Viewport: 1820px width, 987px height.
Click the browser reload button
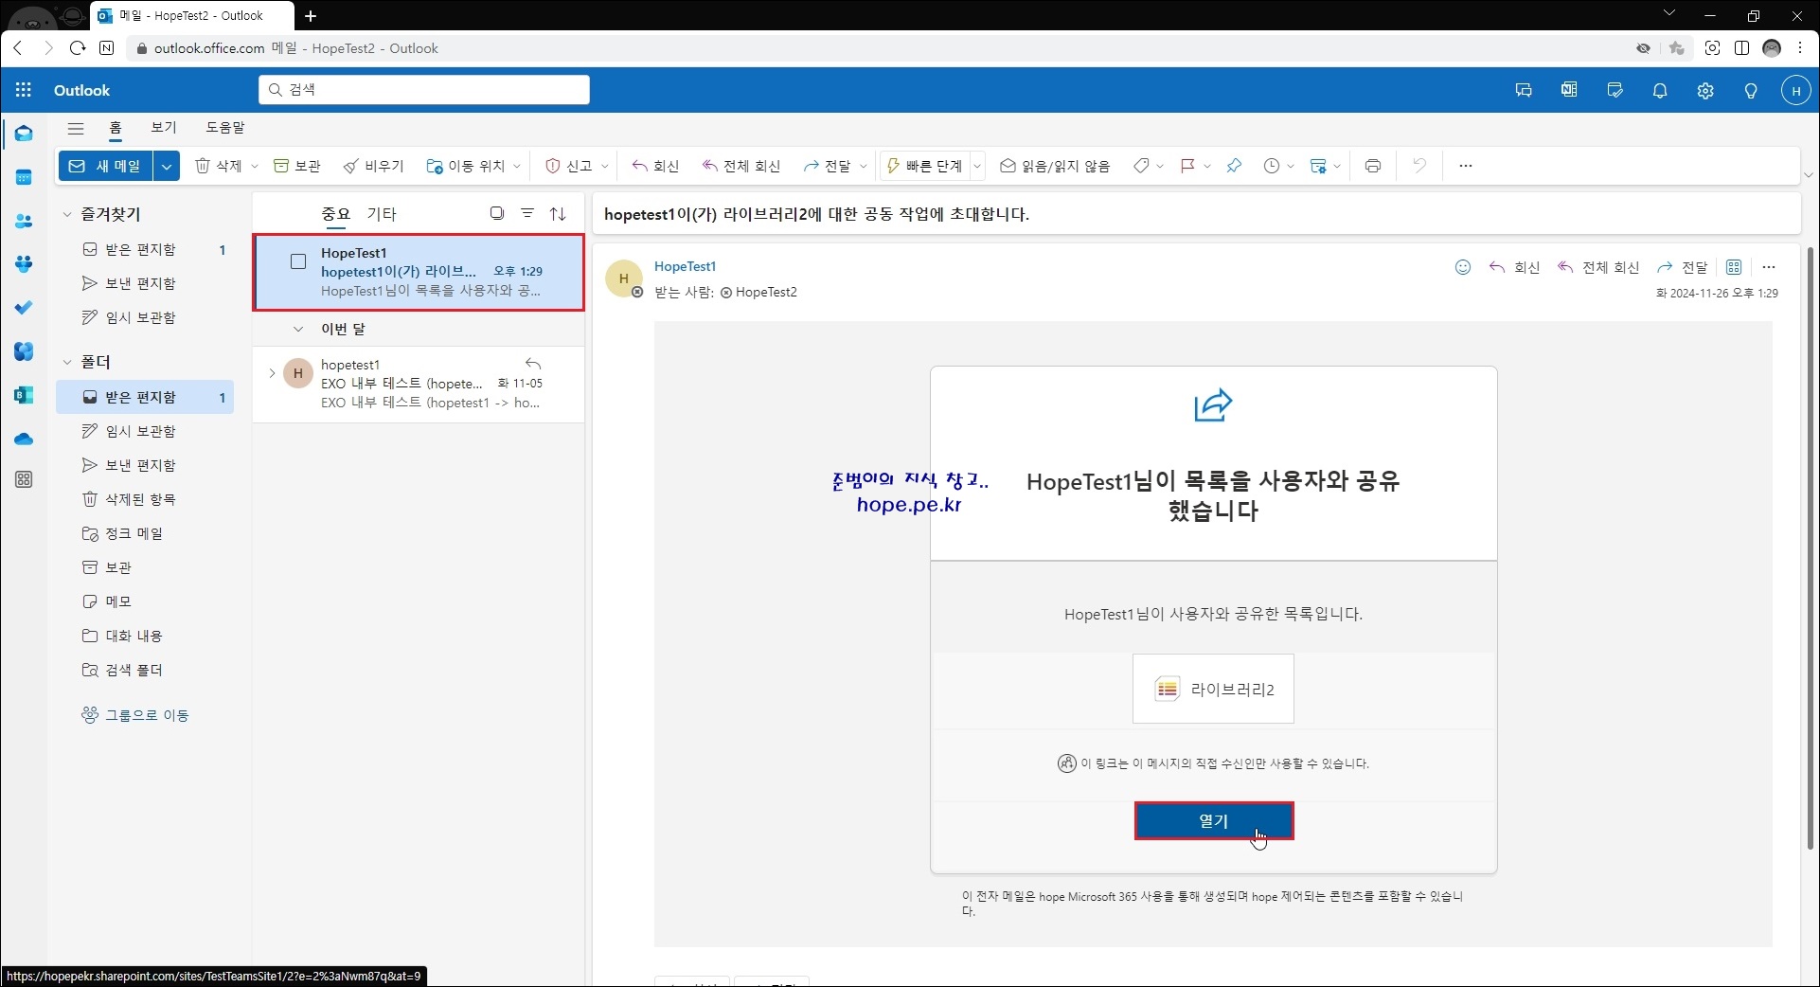pyautogui.click(x=78, y=48)
